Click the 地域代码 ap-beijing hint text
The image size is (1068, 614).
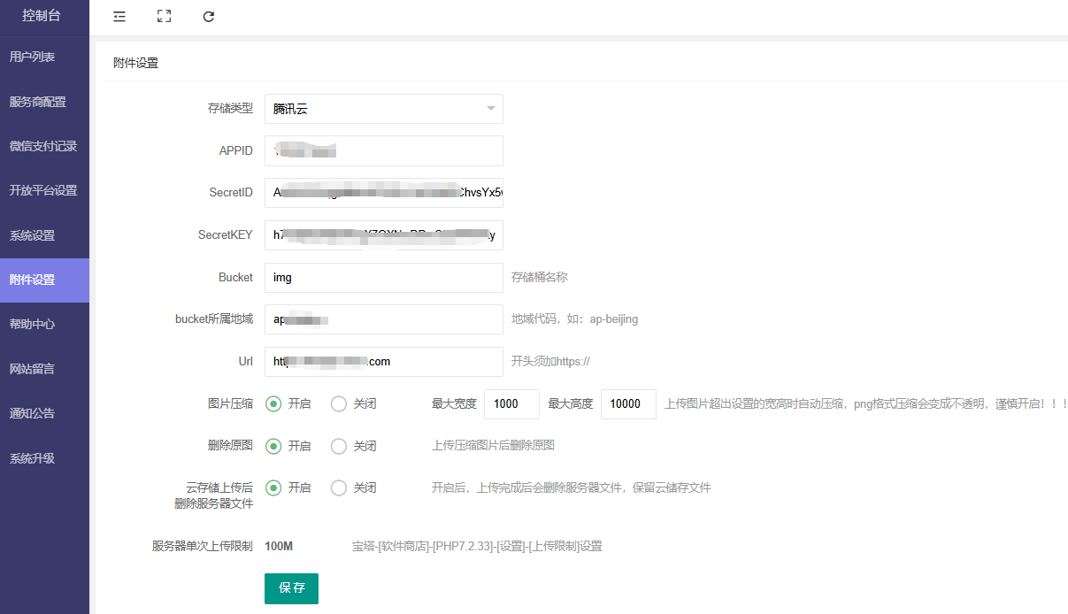point(574,319)
